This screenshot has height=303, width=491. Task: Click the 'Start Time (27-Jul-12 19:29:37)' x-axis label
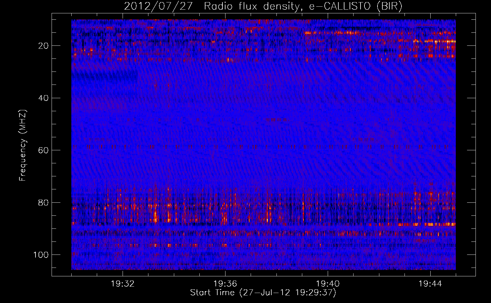tap(263, 293)
